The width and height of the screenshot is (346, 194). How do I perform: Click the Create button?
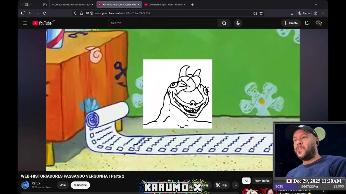[x=291, y=23]
